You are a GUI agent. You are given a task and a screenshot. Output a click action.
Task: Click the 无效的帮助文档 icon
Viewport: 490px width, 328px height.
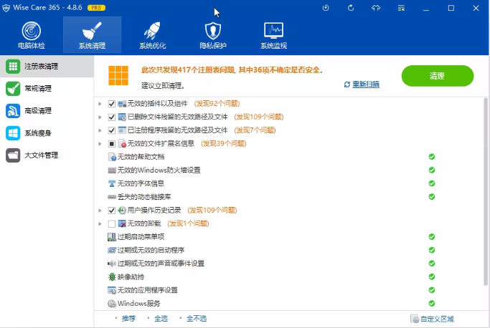(x=112, y=157)
